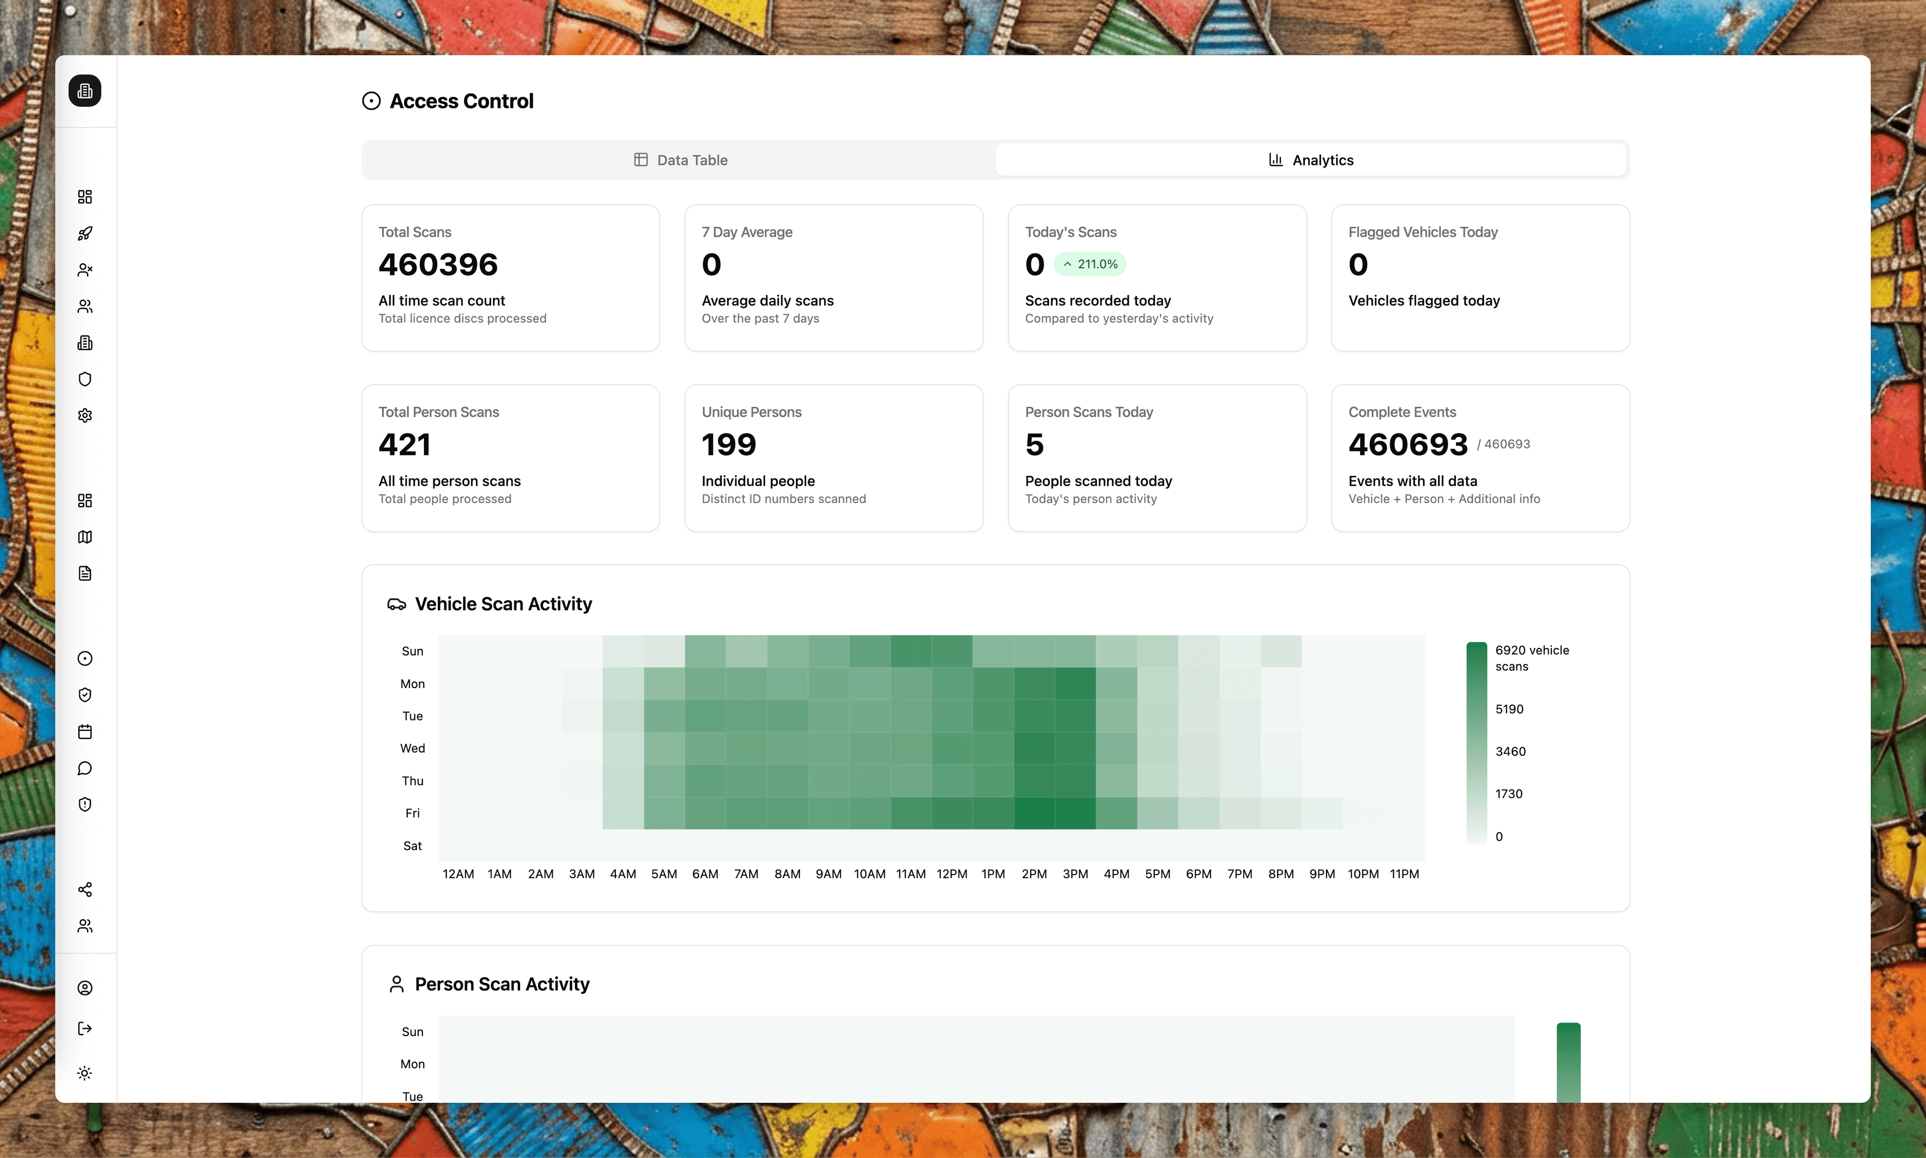Open the user profile account icon
Image resolution: width=1926 pixels, height=1158 pixels.
pos(85,988)
